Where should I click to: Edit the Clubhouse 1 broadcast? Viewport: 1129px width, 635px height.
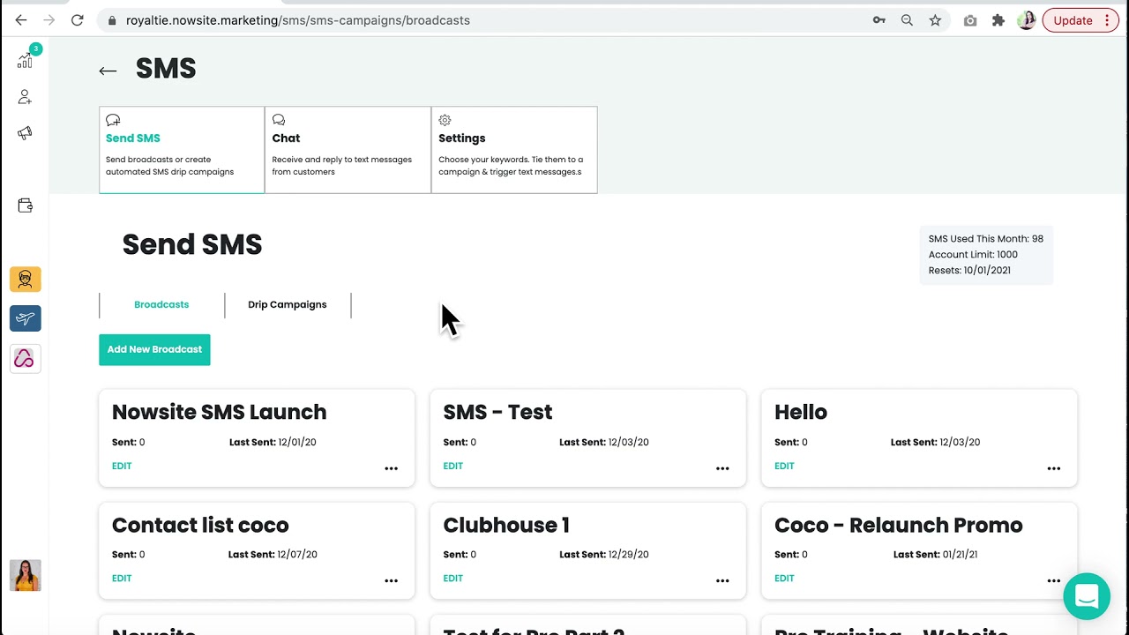tap(452, 579)
